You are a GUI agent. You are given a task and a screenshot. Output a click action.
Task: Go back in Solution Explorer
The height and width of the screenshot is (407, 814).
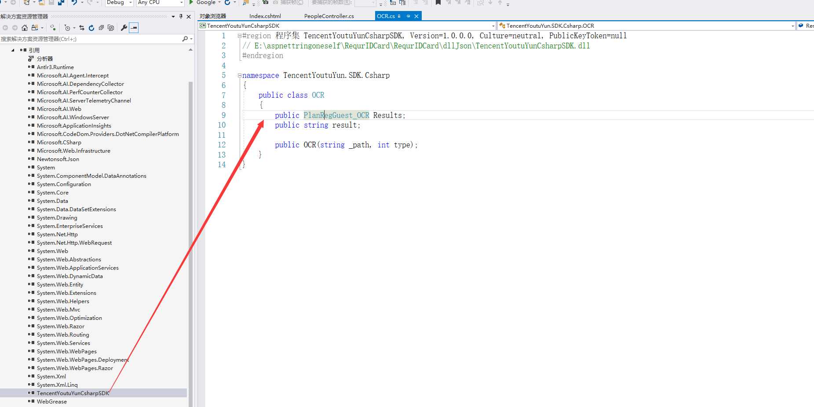pos(5,28)
